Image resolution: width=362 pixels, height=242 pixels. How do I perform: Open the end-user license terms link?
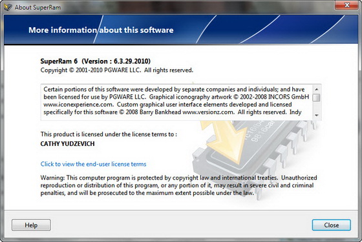(93, 164)
